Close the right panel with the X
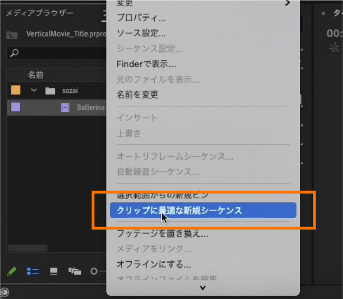Image resolution: width=343 pixels, height=299 pixels. click(323, 13)
